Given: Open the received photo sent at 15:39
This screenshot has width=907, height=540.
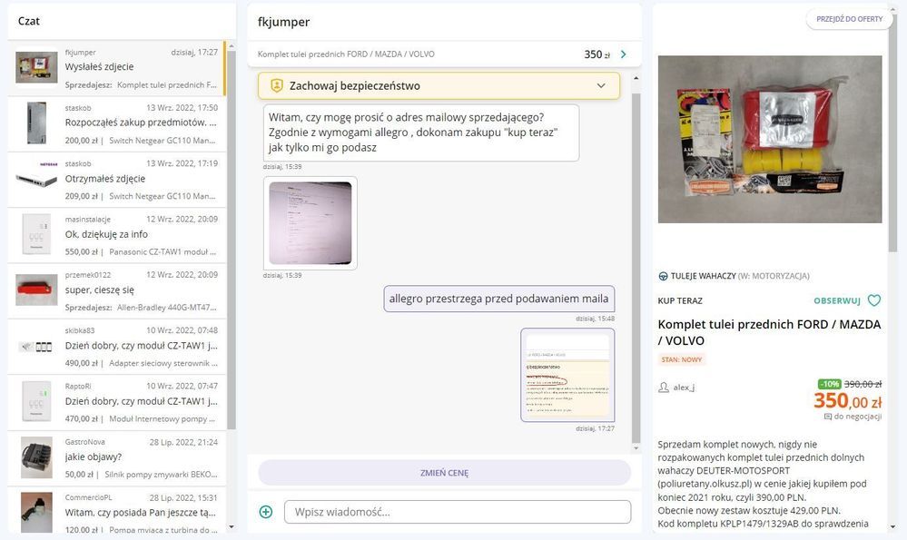Looking at the screenshot, I should click(x=310, y=223).
